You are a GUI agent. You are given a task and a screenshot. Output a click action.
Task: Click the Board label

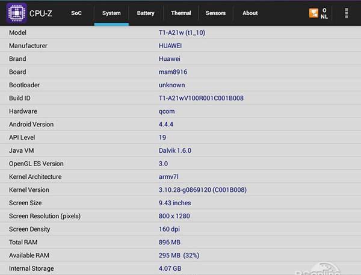tap(17, 72)
